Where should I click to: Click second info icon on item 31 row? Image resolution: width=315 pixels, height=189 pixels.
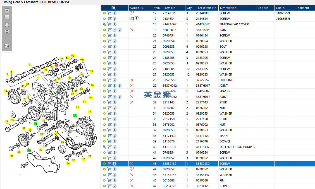point(120,97)
